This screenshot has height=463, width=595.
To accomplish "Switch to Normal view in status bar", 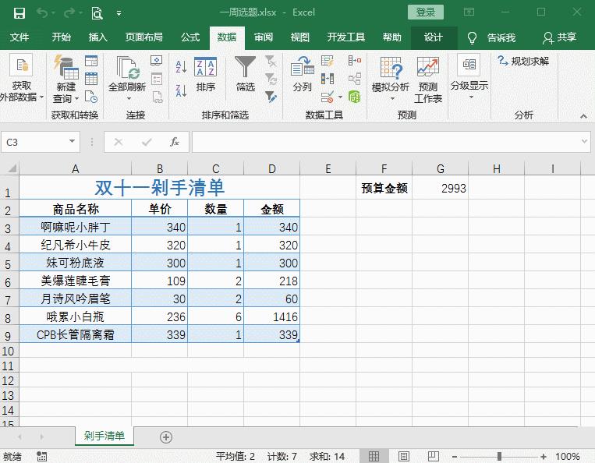I will pyautogui.click(x=374, y=456).
